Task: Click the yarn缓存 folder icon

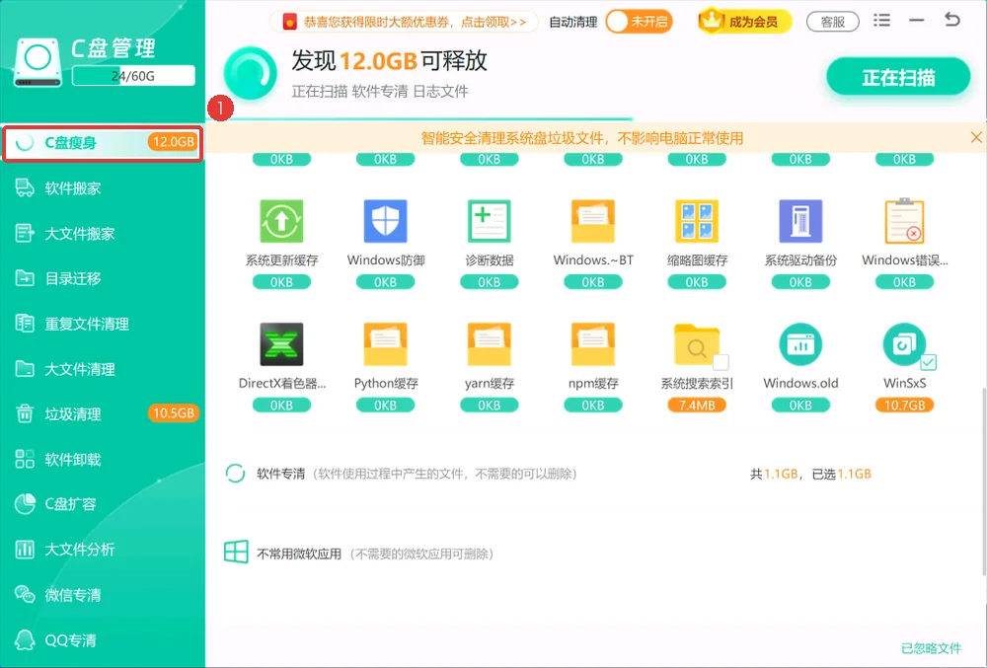Action: (490, 344)
